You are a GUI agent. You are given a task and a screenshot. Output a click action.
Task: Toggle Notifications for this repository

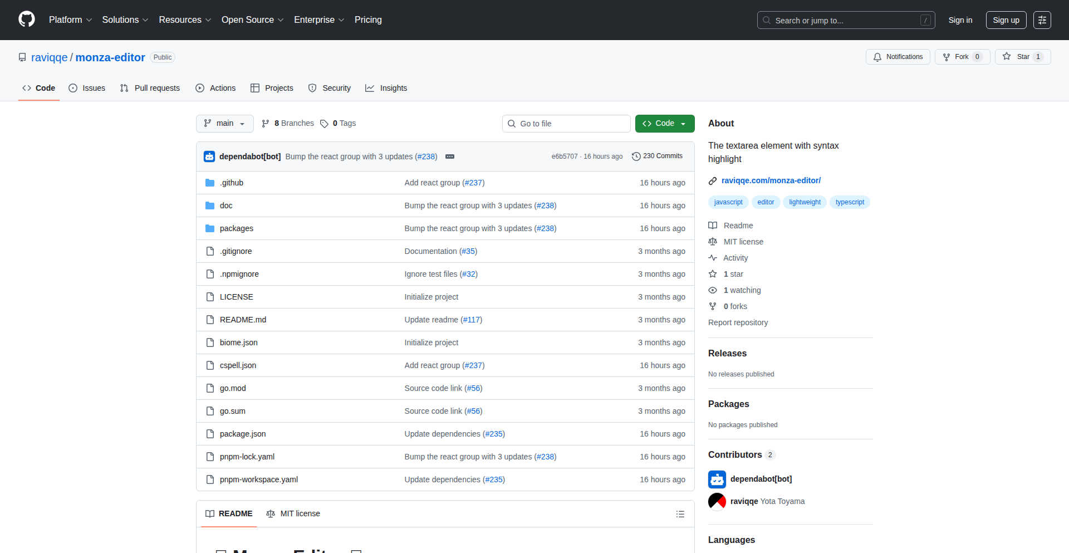898,57
